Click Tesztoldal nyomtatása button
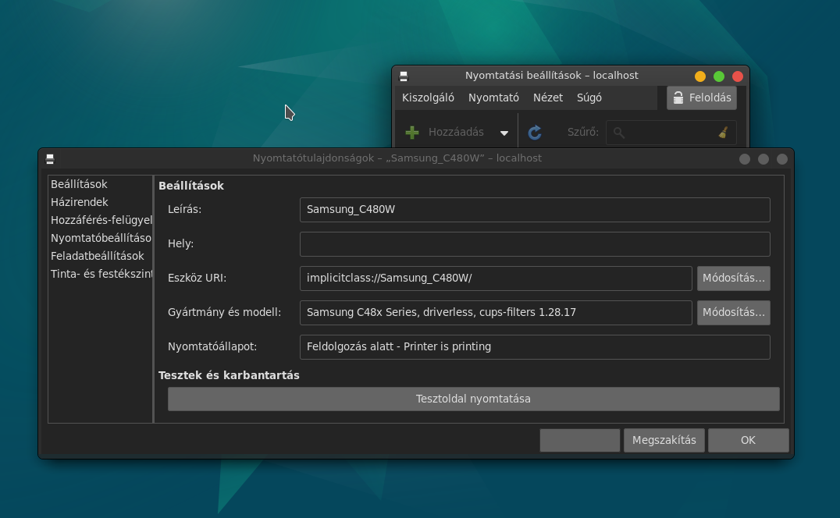This screenshot has width=840, height=518. [474, 399]
